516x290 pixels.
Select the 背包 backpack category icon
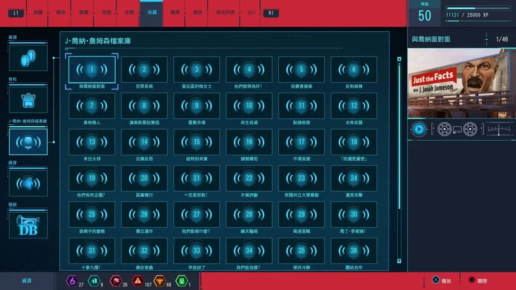click(28, 99)
